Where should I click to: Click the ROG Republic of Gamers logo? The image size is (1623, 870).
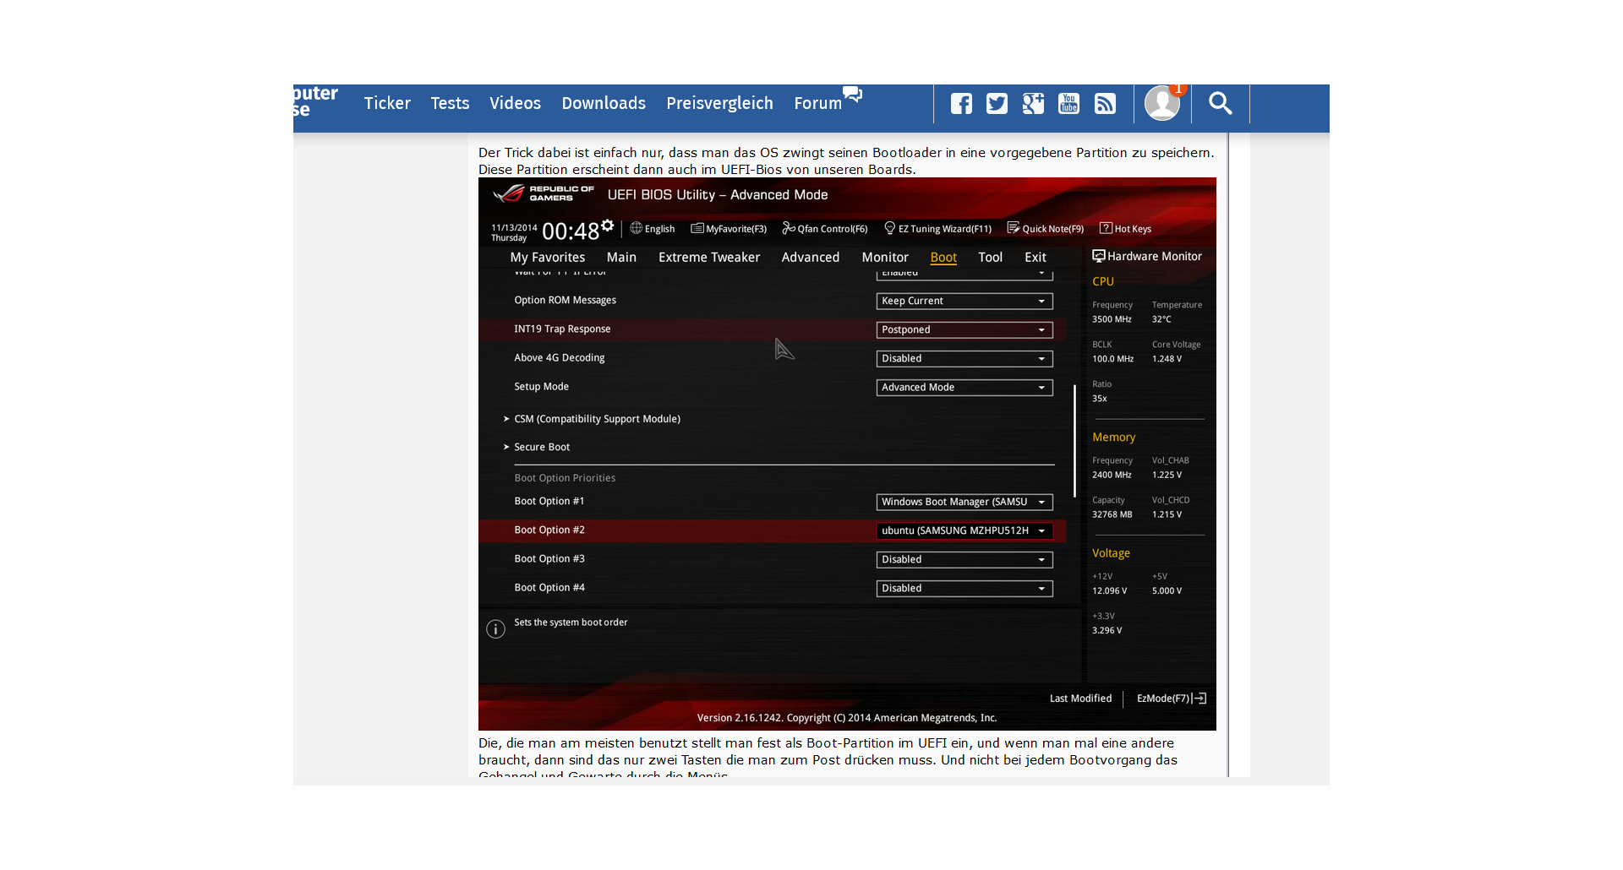544,194
